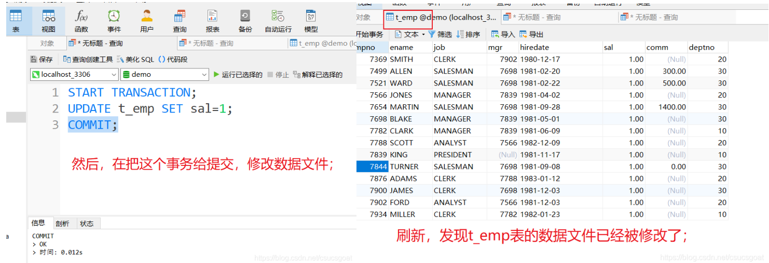Switch to the 对象 tab in the query window
Image resolution: width=769 pixels, height=263 pixels.
tap(47, 44)
